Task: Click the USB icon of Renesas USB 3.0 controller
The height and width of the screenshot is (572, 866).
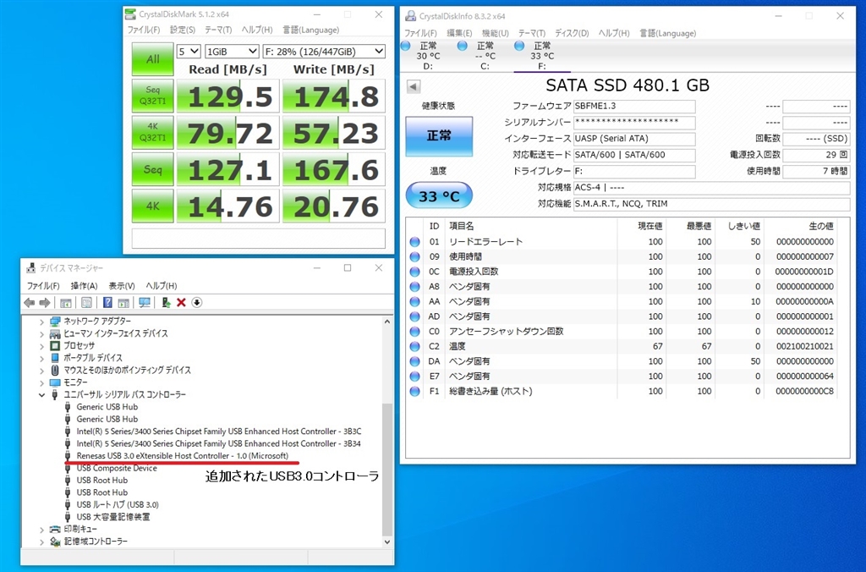Action: (x=68, y=455)
